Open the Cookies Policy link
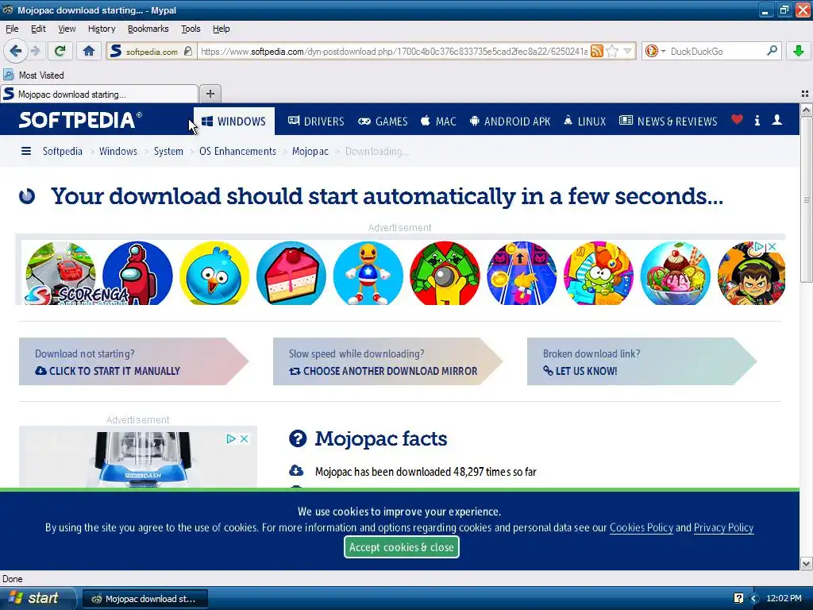813x610 pixels. [641, 527]
